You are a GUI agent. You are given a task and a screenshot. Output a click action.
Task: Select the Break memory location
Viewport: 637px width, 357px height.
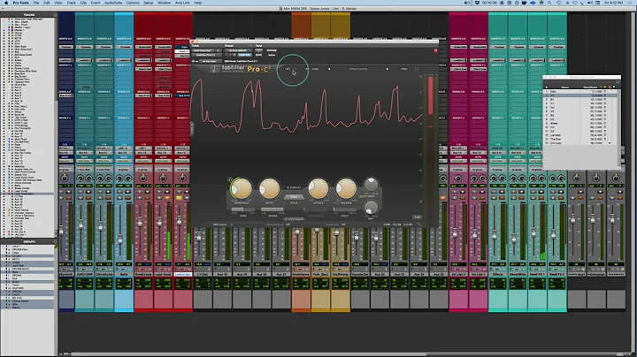coord(579,124)
